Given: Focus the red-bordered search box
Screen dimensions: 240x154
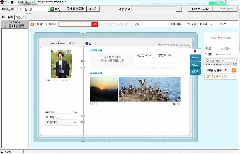Looking at the screenshot, I should click(75, 24).
